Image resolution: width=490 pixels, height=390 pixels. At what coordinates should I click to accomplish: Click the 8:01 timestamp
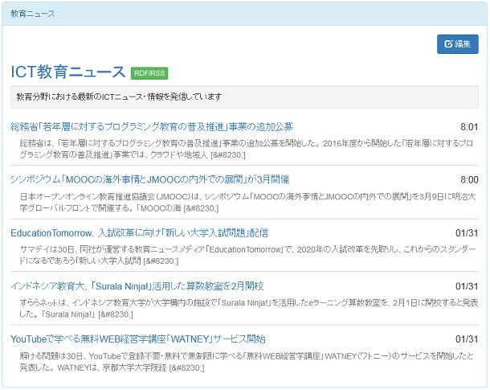point(469,127)
